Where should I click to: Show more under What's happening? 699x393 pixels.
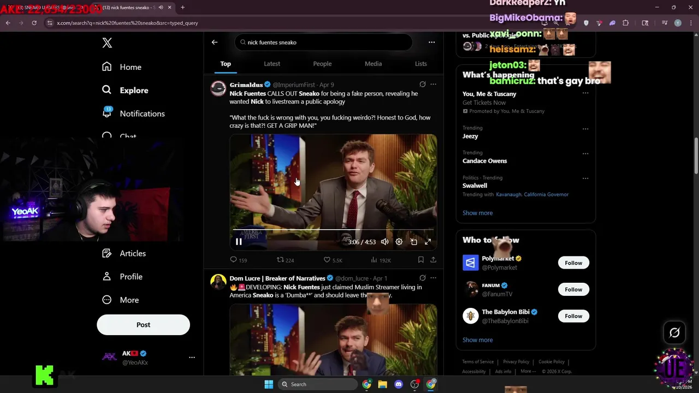[x=477, y=213]
